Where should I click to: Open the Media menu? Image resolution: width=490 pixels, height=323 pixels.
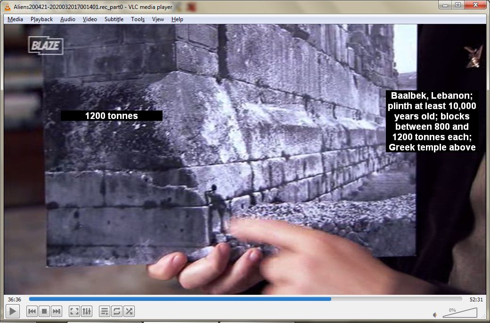point(15,19)
